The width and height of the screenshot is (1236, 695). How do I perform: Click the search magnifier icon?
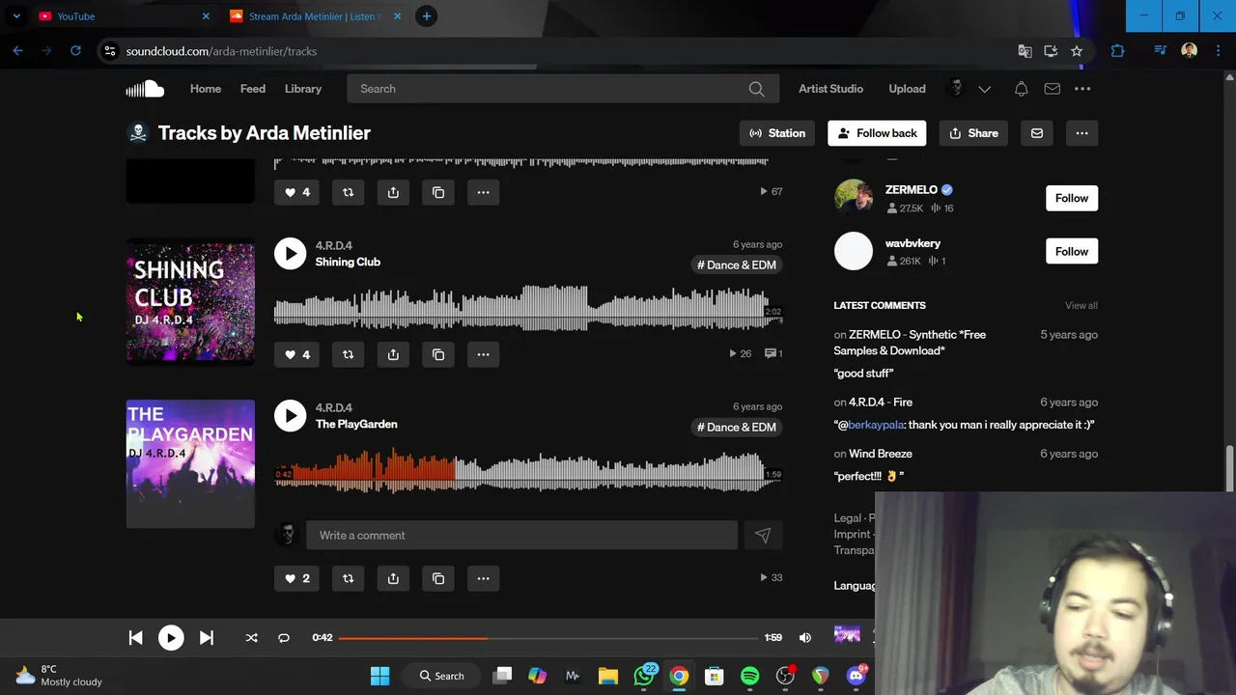[756, 89]
